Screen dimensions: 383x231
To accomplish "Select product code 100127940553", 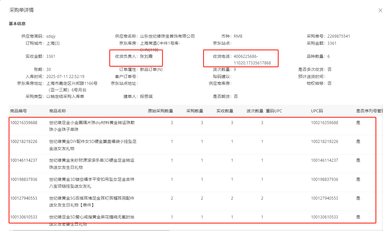I will [x=24, y=198].
